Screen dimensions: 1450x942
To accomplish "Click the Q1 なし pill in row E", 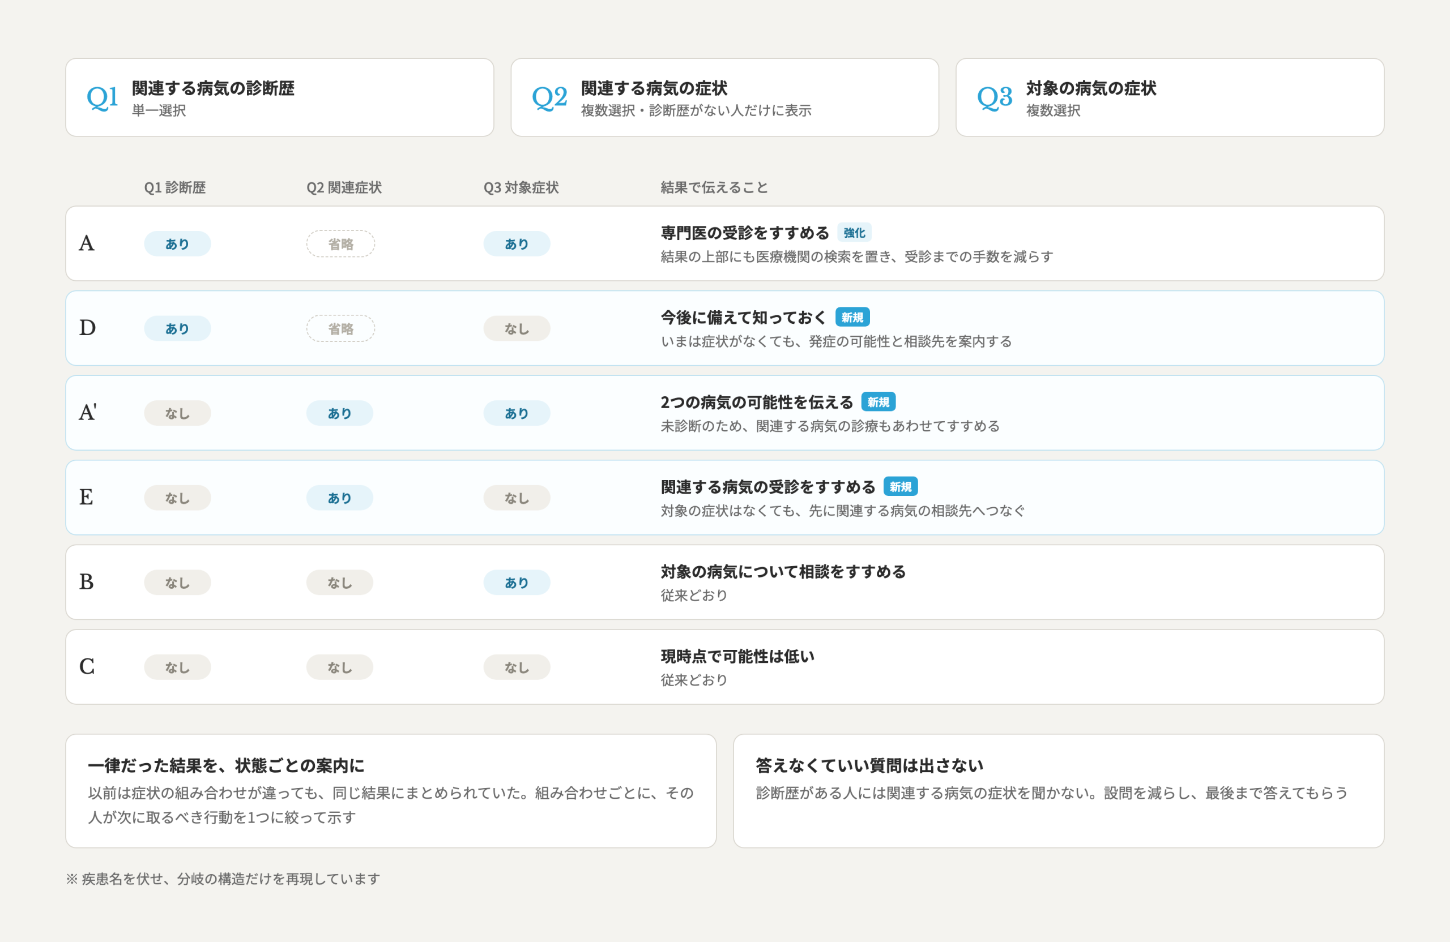I will click(x=177, y=498).
